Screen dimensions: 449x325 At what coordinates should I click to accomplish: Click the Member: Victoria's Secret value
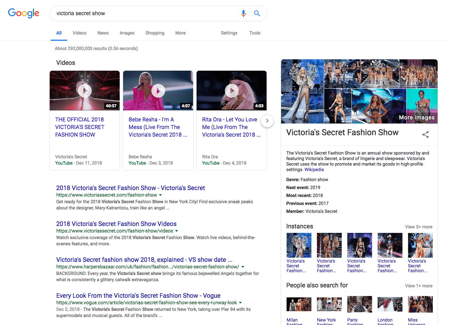321,211
